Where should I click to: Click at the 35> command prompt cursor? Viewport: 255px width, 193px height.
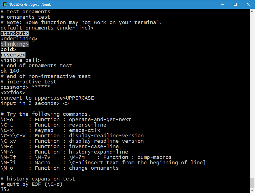coord(13,190)
